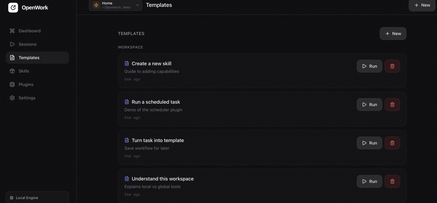This screenshot has width=437, height=203.
Task: Run the Turn task into template
Action: (369, 143)
